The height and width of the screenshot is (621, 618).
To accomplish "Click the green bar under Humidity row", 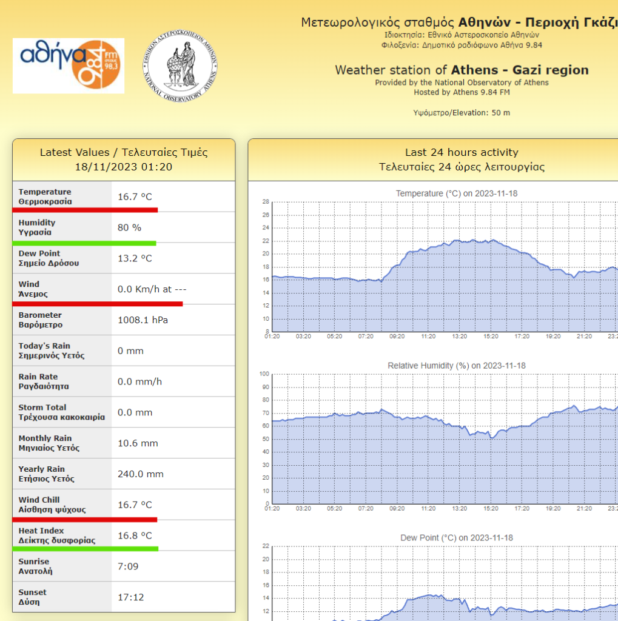I will 84,243.
